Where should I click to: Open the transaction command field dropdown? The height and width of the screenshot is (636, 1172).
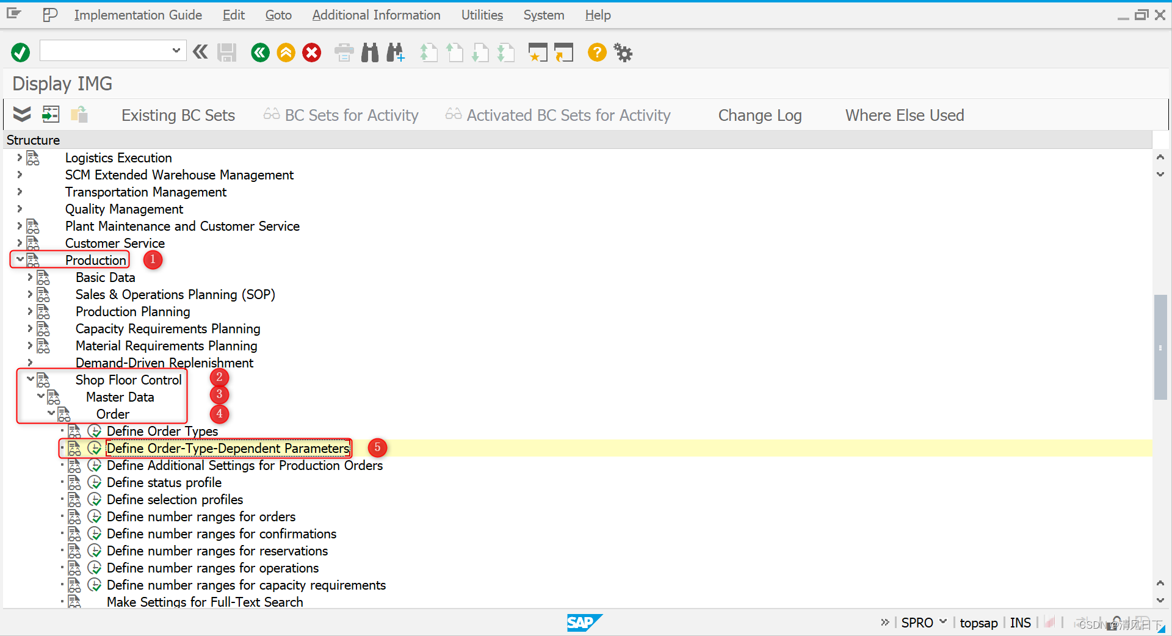[176, 51]
